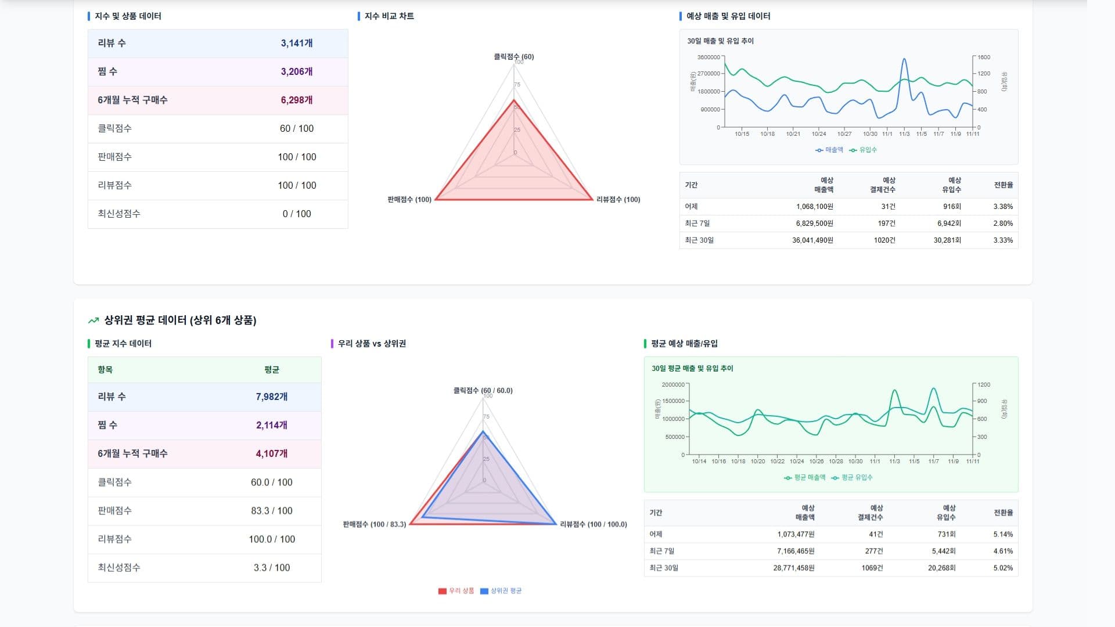Image resolution: width=1115 pixels, height=627 pixels.
Task: Click the 리뷰점수 (100) radar vertex label
Action: (618, 200)
